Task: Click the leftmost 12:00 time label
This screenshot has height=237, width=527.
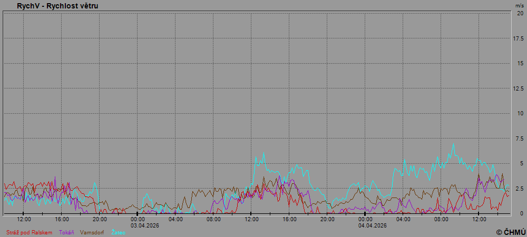Action: tap(24, 219)
